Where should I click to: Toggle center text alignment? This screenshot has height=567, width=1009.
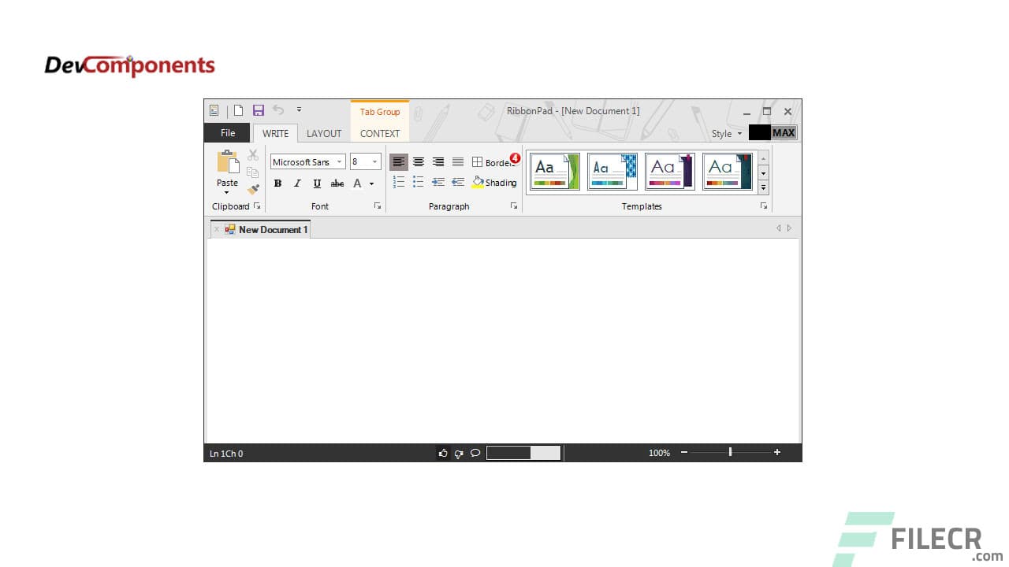tap(419, 162)
